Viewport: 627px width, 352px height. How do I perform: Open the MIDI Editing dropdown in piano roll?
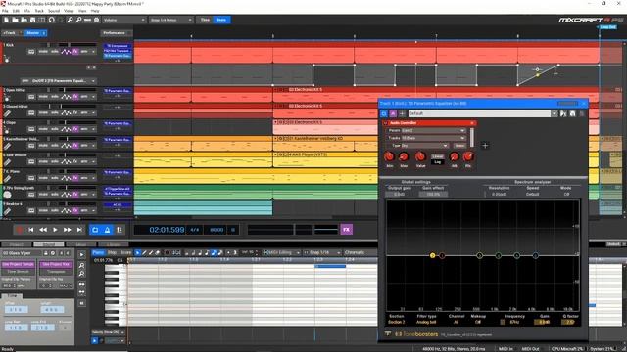click(x=281, y=252)
